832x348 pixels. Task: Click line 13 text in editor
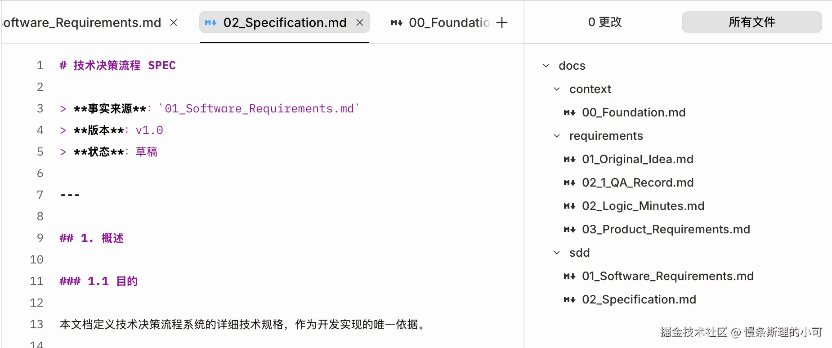[242, 324]
